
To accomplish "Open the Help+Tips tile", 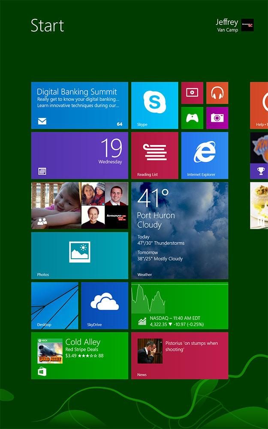I will pyautogui.click(x=259, y=106).
